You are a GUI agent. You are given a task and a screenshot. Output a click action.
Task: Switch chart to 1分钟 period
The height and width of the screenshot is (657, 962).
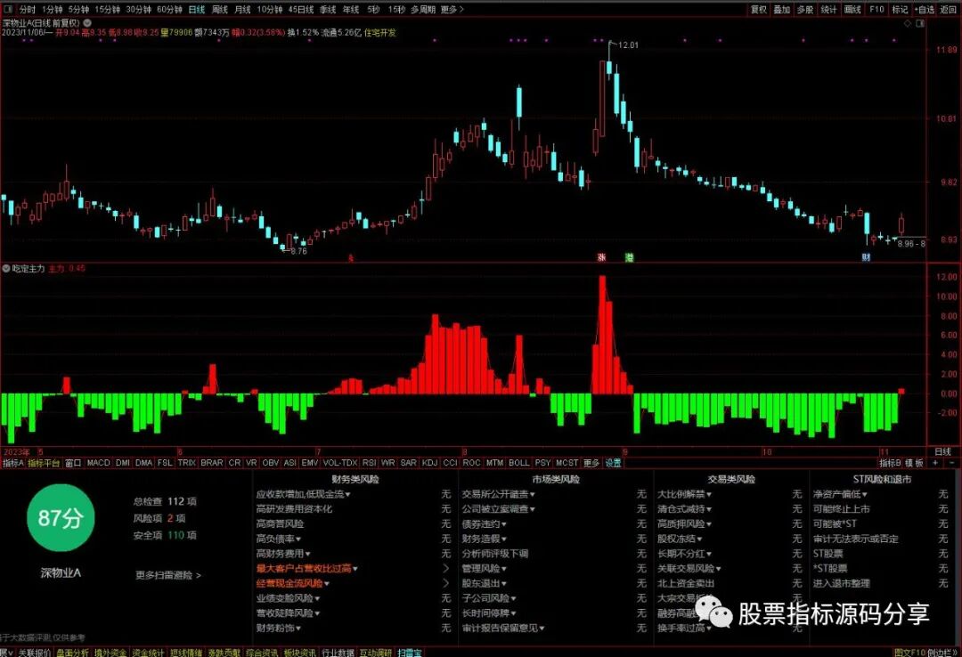[x=53, y=9]
